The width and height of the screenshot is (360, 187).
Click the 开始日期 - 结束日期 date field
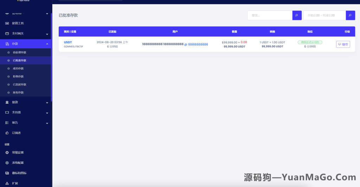[x=324, y=15]
